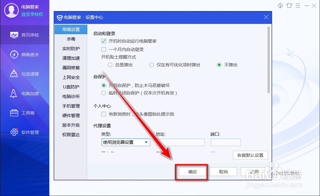Click 取消 button
The width and height of the screenshot is (320, 196).
tap(223, 172)
